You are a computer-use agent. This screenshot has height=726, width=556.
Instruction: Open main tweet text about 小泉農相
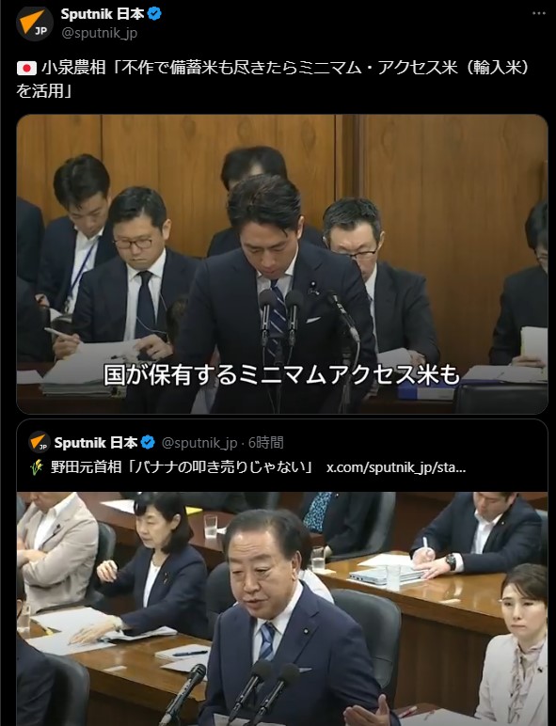point(273,79)
